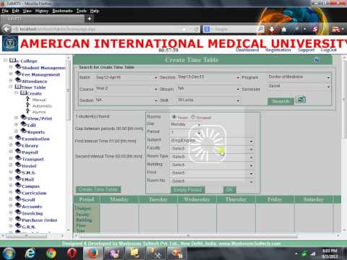
Task: Open new browser tab with plus button
Action: point(90,19)
